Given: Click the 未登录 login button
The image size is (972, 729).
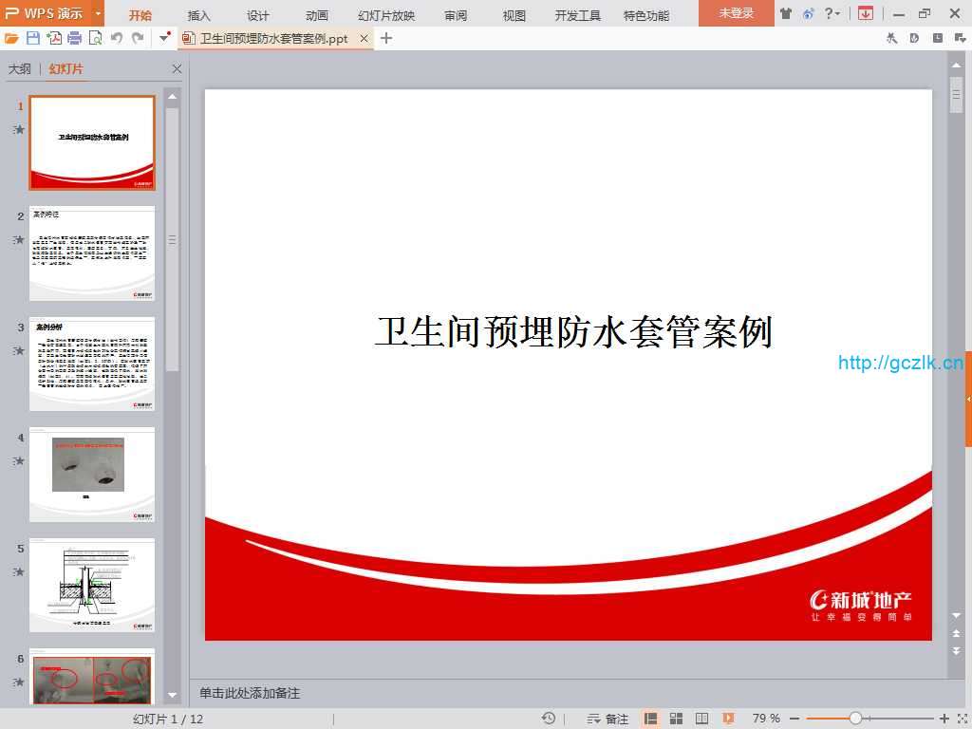Looking at the screenshot, I should [736, 13].
